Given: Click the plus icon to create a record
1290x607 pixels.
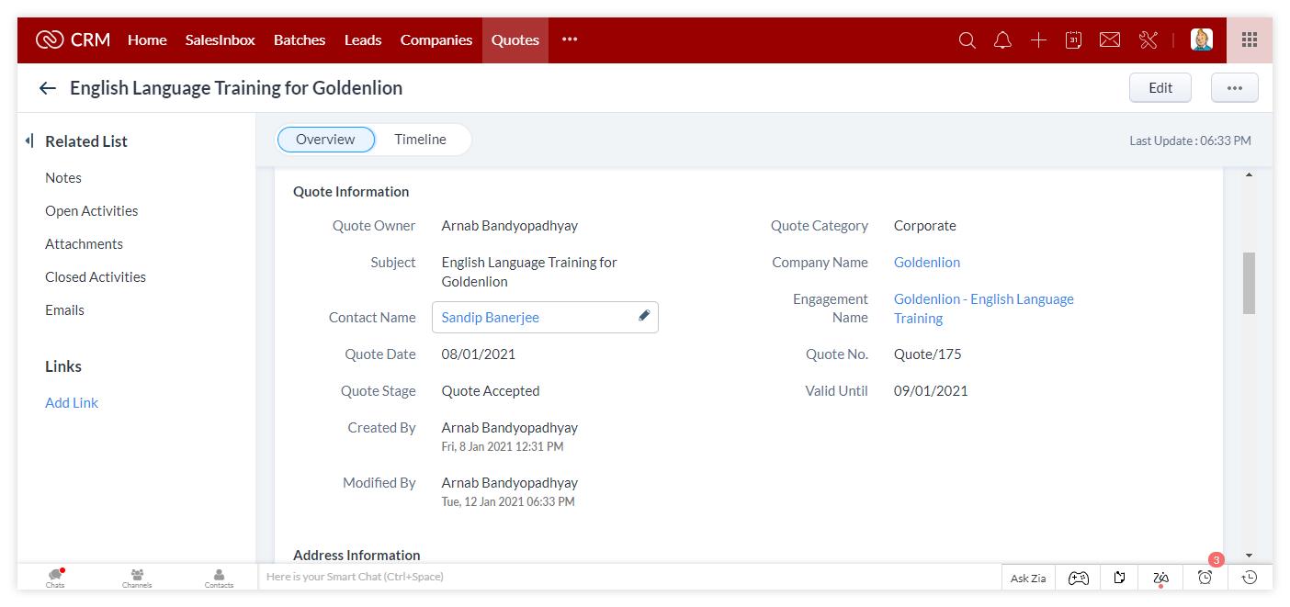Looking at the screenshot, I should click(x=1038, y=40).
